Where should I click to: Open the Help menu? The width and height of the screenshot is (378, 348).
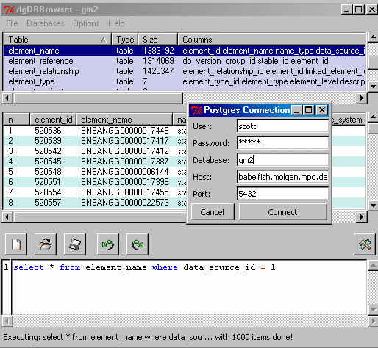pos(116,23)
